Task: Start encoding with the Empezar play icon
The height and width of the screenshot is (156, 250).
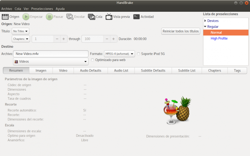Action: (x=26, y=17)
